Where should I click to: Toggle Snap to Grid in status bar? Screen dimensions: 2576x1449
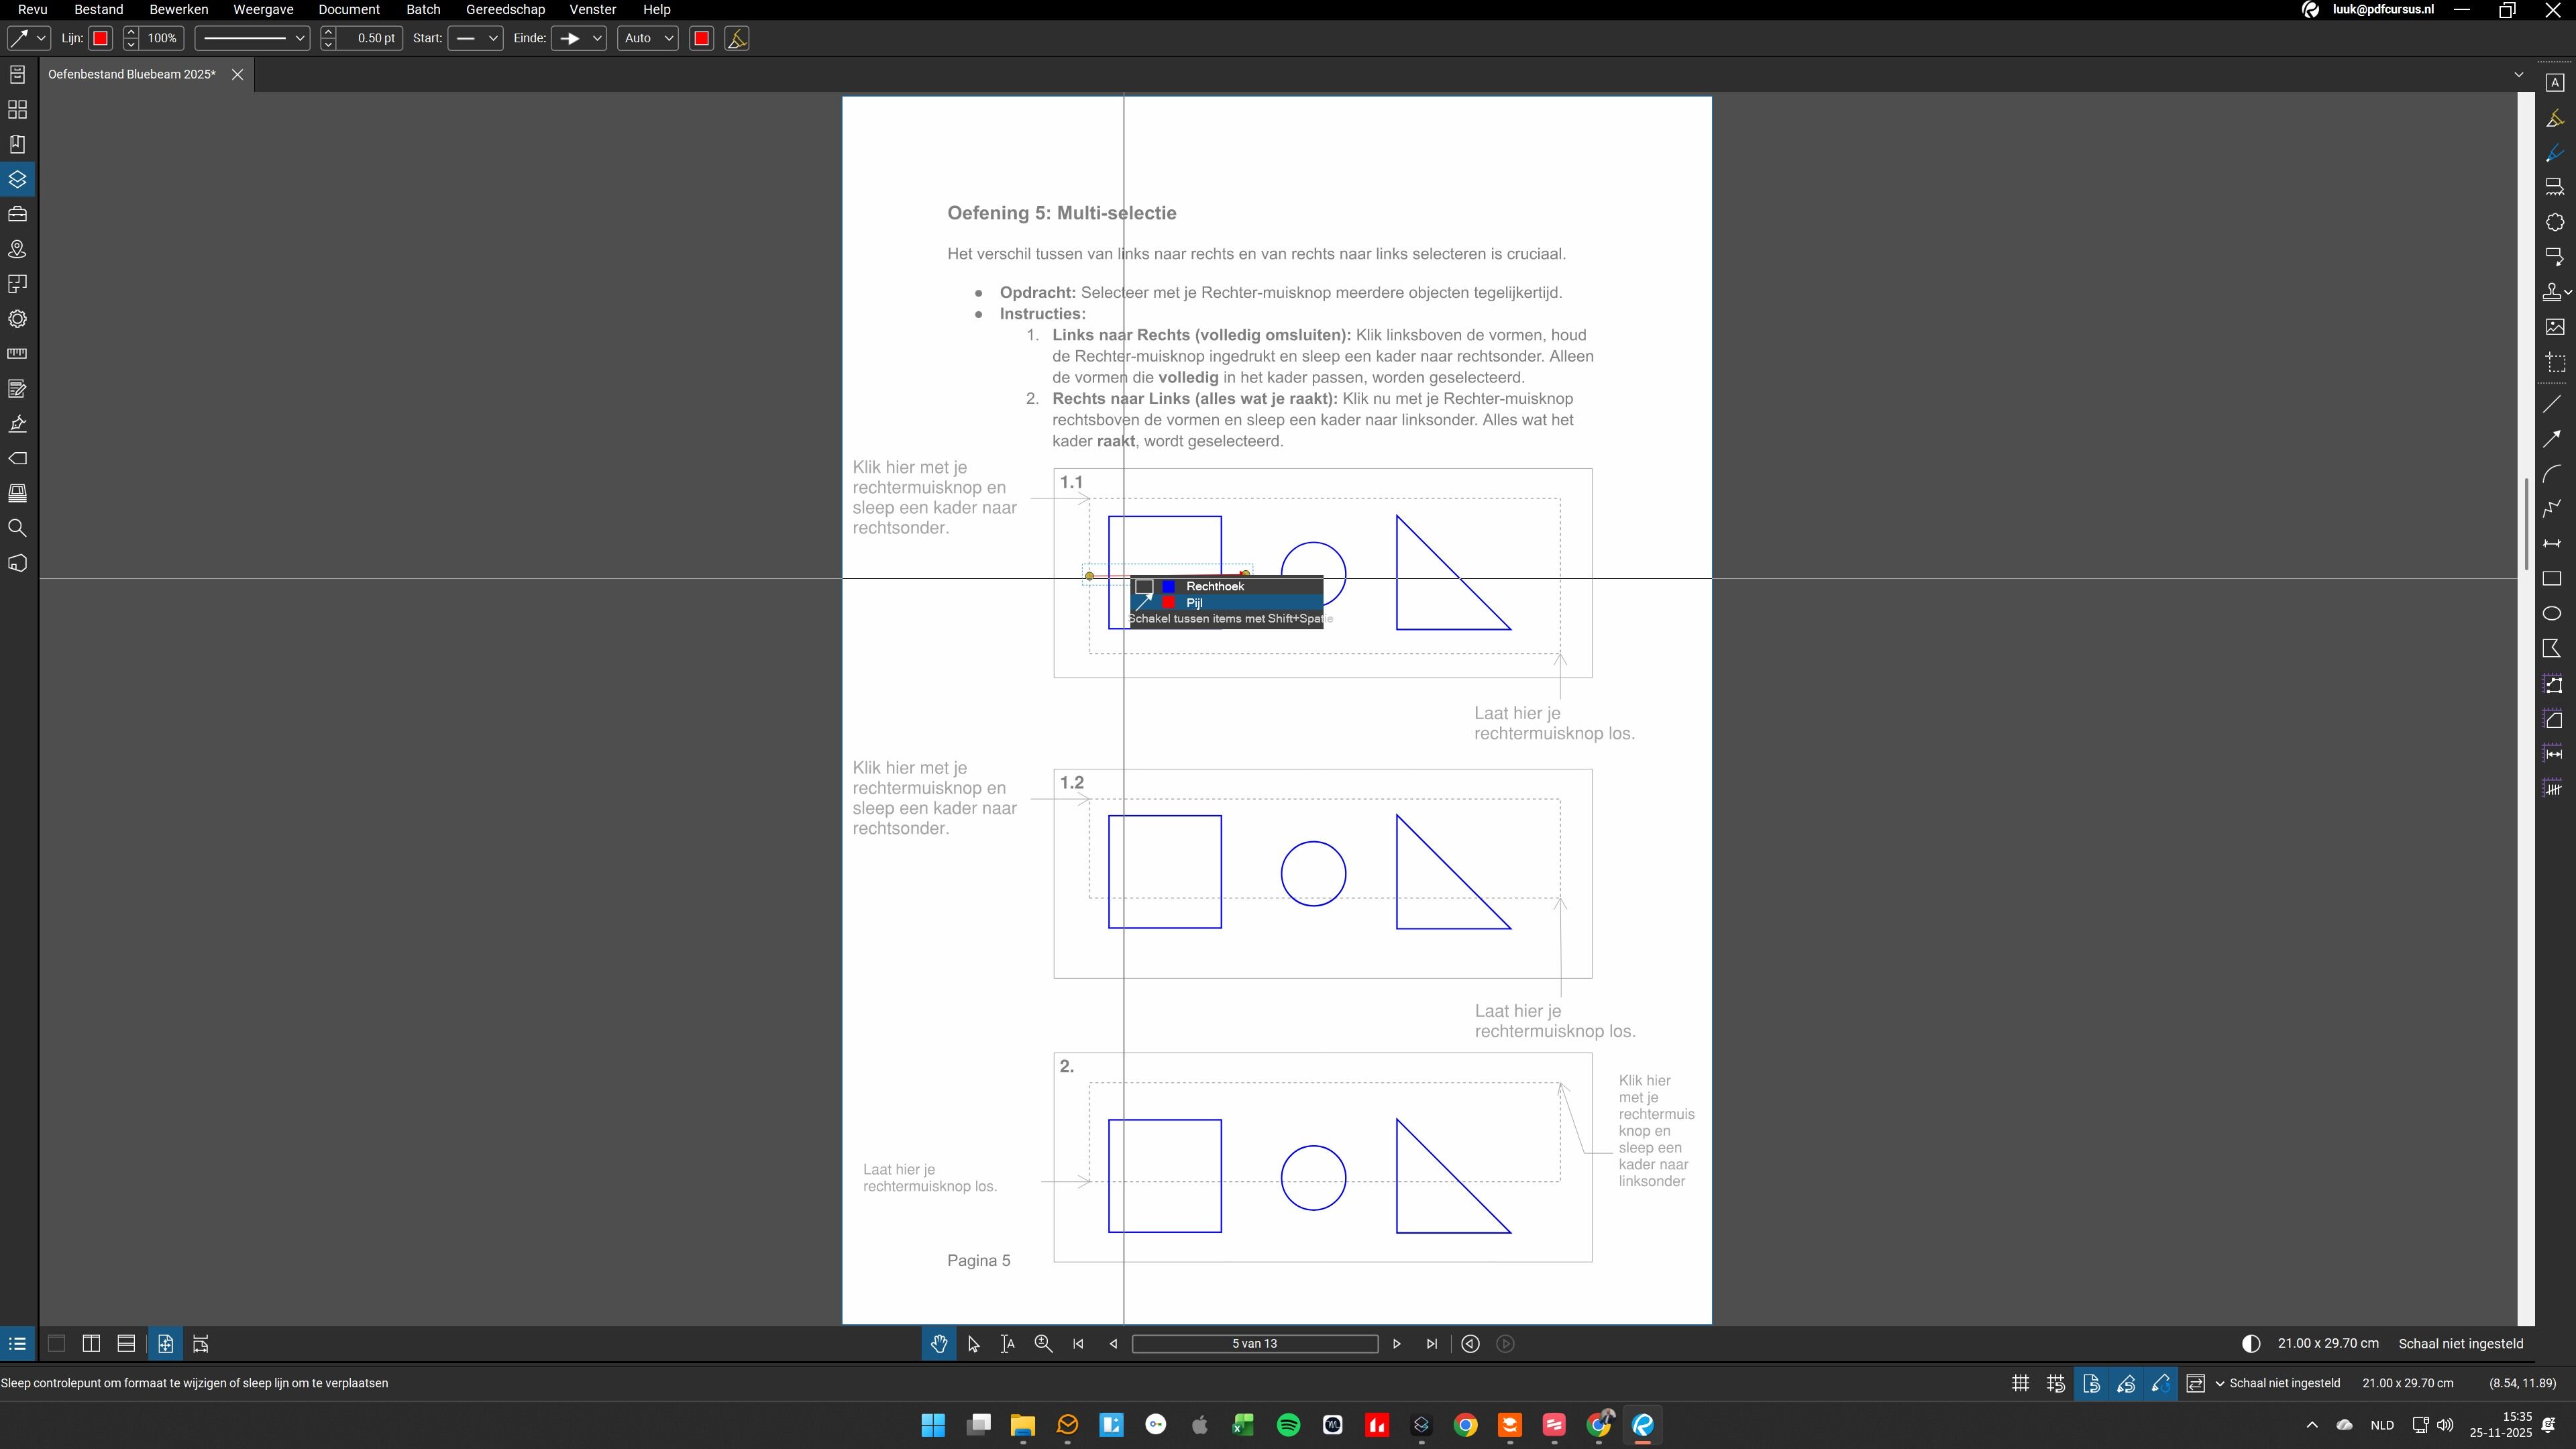2056,1383
